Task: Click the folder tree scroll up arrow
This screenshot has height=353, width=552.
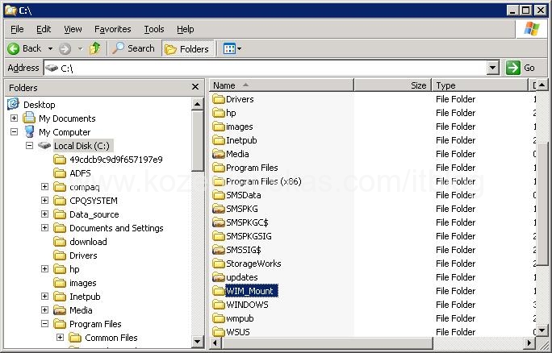Action: (197, 104)
